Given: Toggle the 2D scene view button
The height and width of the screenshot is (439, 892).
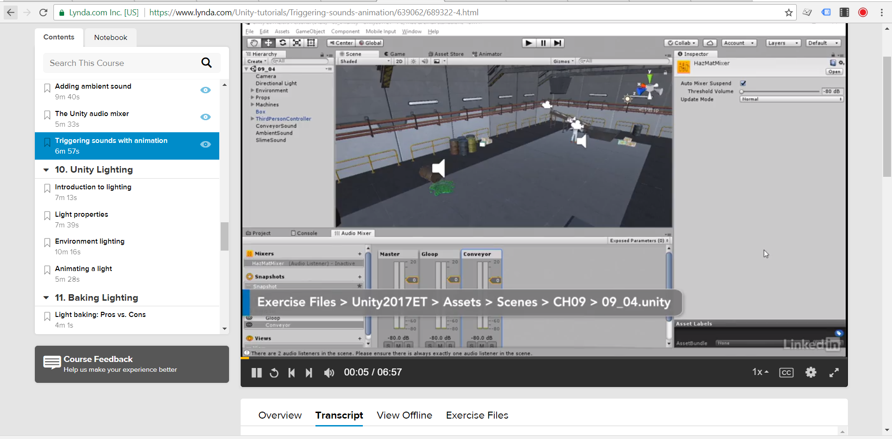Looking at the screenshot, I should click(399, 61).
